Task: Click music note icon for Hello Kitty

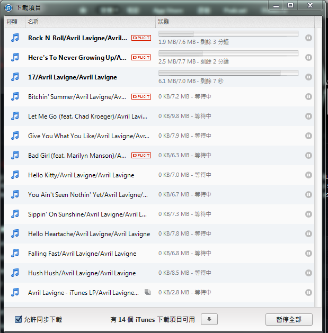Action: coord(15,175)
